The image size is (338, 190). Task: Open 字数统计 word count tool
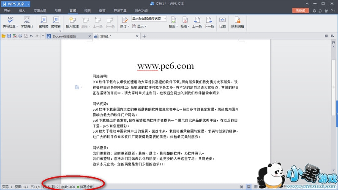(27, 22)
